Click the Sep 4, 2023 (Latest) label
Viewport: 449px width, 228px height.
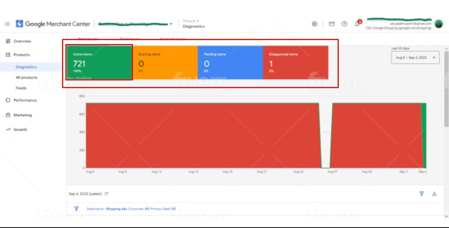85,194
